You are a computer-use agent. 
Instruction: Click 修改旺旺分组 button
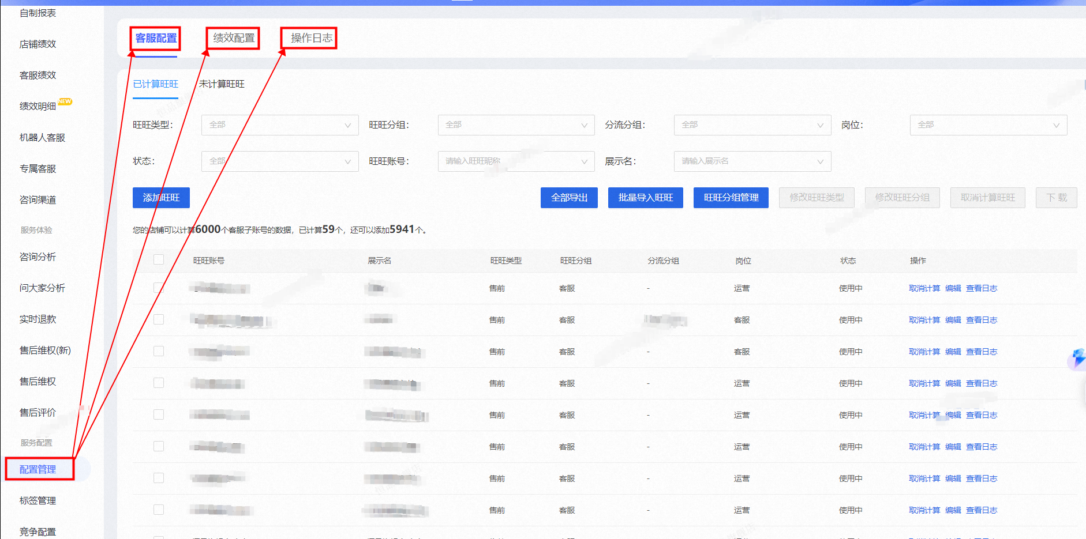coord(902,198)
